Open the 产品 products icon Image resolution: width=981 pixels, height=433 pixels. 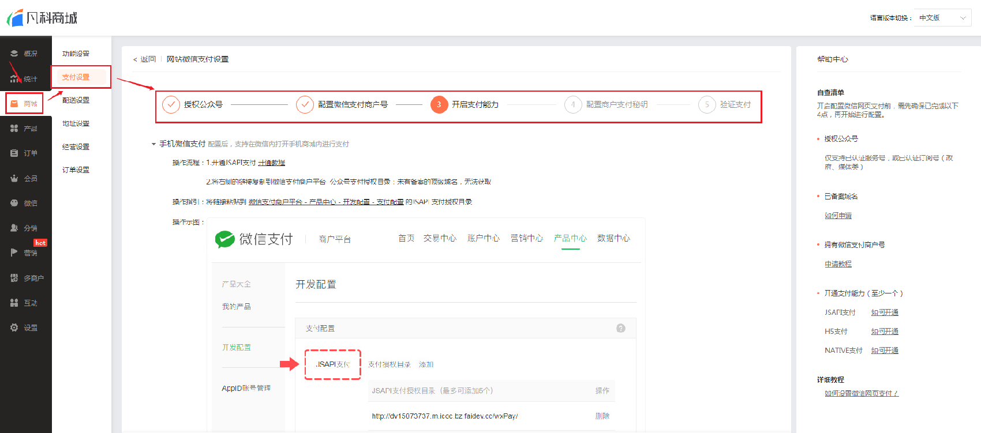point(14,129)
